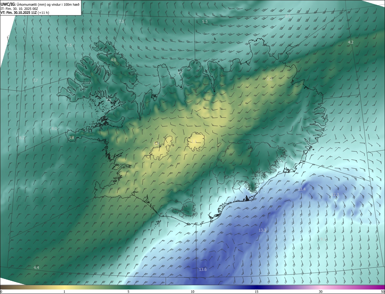Viewport: 385px width, 294px height.
Task: Click the map value label 13.6
Action: pyautogui.click(x=203, y=270)
